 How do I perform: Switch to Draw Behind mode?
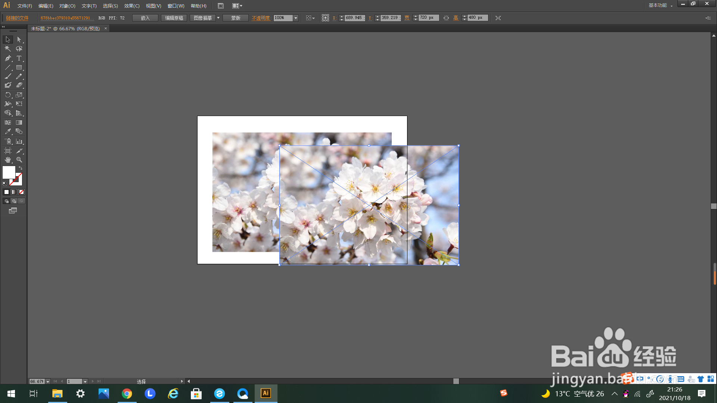coord(14,201)
